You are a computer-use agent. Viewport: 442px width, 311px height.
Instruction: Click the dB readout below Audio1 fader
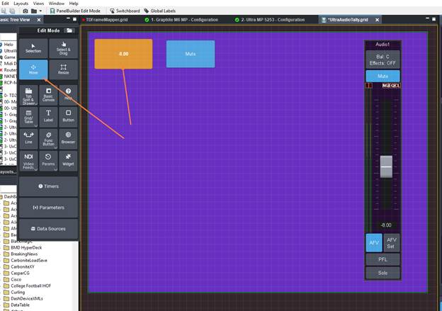tap(386, 225)
